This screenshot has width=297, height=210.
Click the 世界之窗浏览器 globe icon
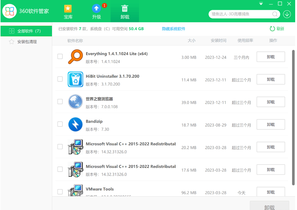click(75, 102)
